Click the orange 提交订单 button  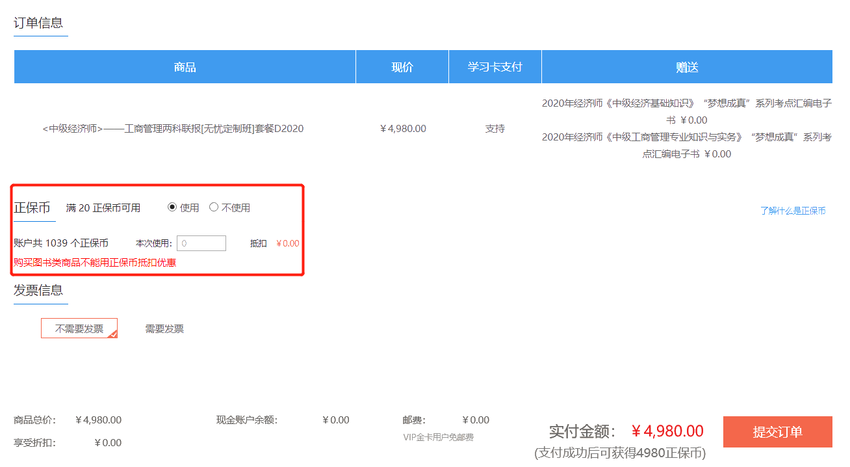777,431
